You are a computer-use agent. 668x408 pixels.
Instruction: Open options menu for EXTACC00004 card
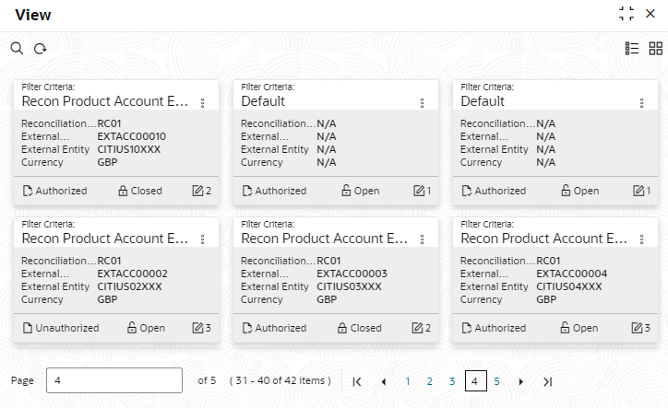(641, 239)
